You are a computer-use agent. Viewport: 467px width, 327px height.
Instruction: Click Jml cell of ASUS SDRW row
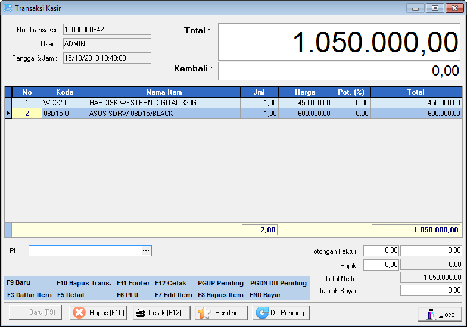point(260,114)
